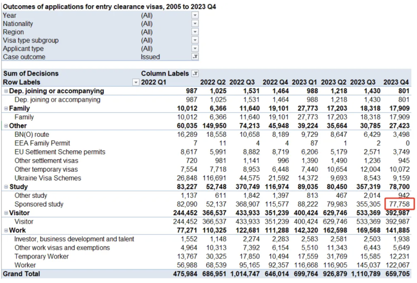Select the 2022 Q1 column header

(x=154, y=82)
